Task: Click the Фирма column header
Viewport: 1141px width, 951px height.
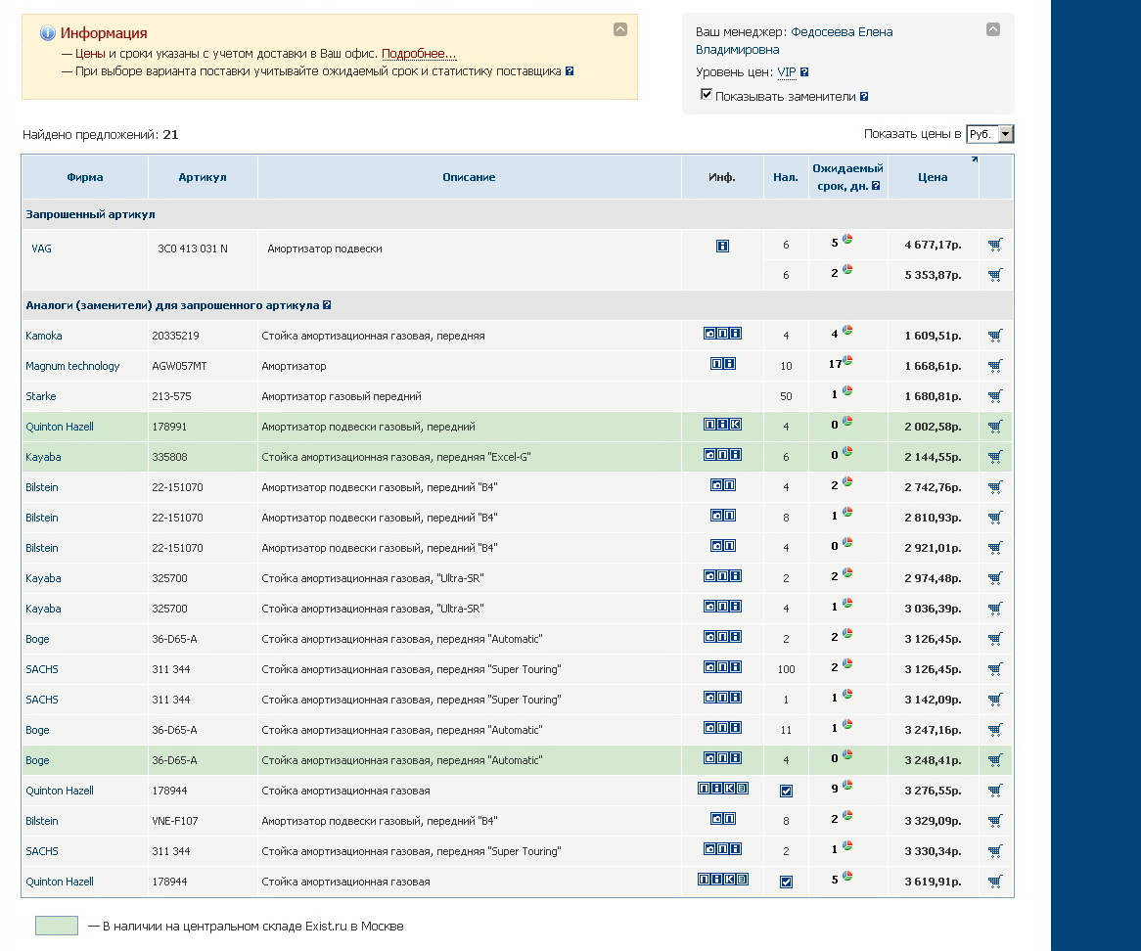Action: 85,177
